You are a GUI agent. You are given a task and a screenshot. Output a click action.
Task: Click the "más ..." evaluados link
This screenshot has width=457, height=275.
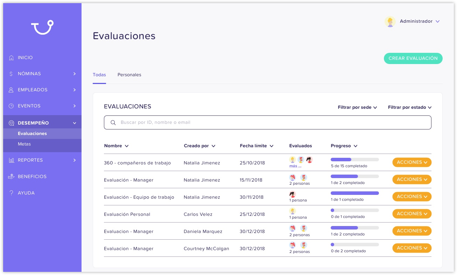pos(295,166)
